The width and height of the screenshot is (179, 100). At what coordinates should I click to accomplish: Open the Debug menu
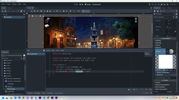[x=14, y=4]
